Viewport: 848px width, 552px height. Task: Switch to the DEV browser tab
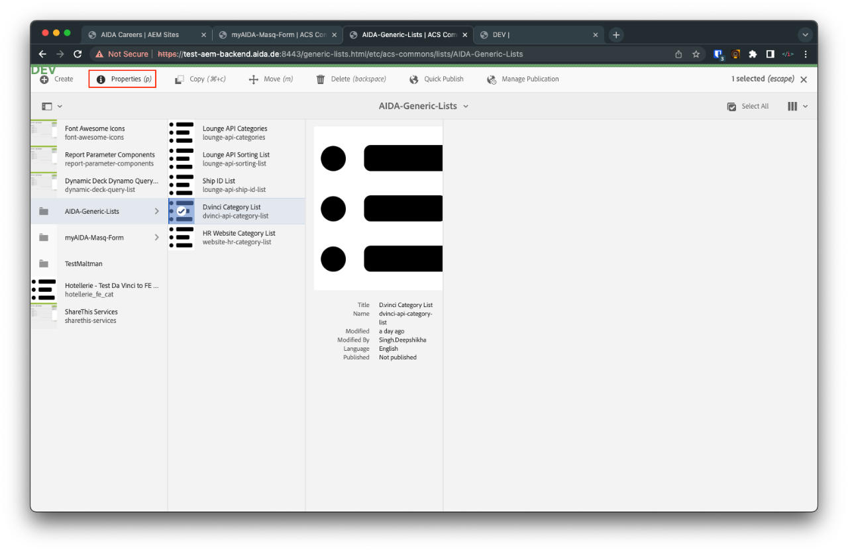537,35
